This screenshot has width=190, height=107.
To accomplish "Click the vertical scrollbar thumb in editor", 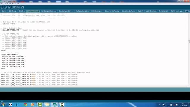I will point(189,42).
